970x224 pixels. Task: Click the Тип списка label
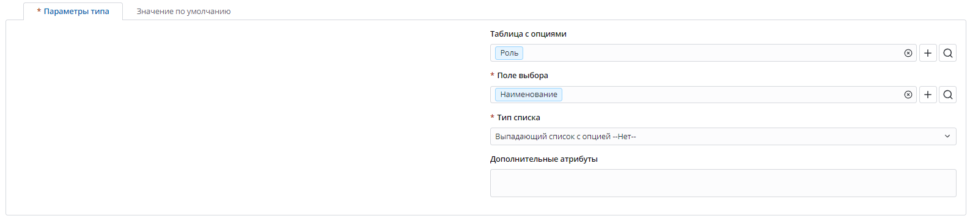[x=518, y=117]
